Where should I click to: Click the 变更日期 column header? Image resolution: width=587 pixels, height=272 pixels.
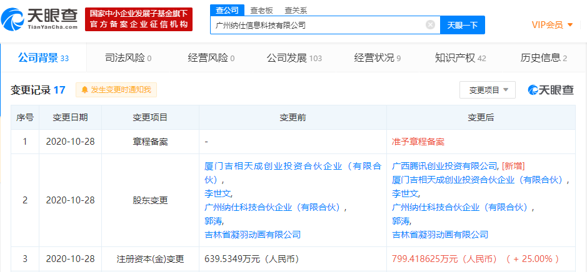click(71, 117)
